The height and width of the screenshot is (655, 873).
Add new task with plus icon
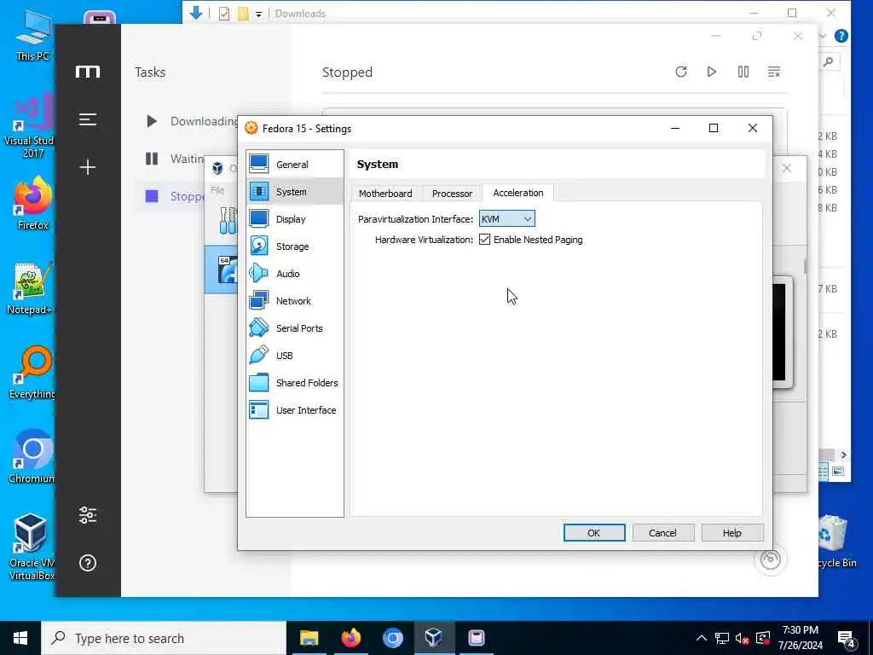pyautogui.click(x=88, y=167)
